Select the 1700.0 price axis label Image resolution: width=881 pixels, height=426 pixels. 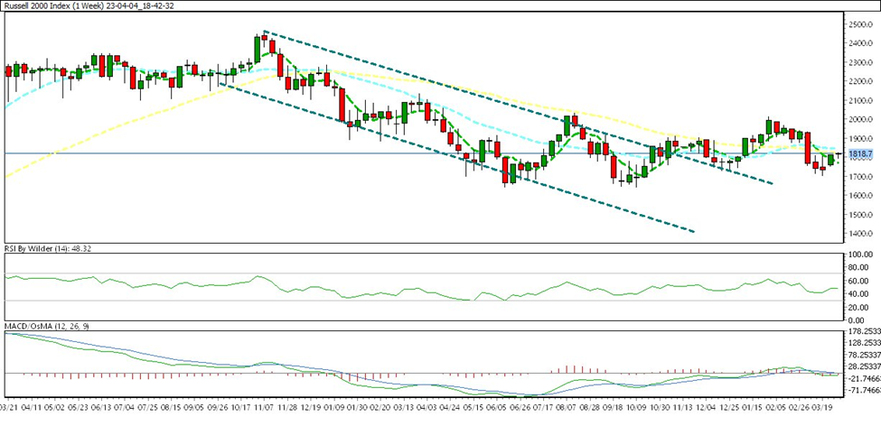pyautogui.click(x=862, y=177)
